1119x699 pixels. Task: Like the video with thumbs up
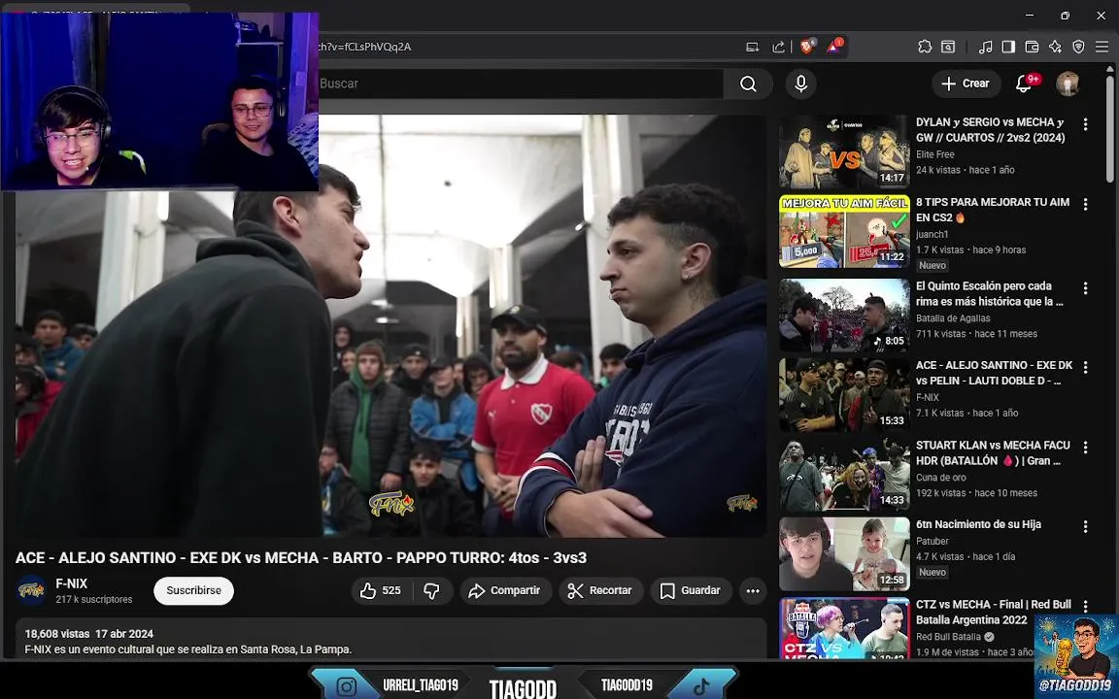click(381, 590)
